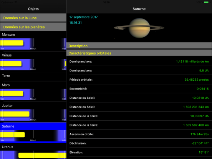
Task: Click the Excentricité label
Action: tap(78, 89)
